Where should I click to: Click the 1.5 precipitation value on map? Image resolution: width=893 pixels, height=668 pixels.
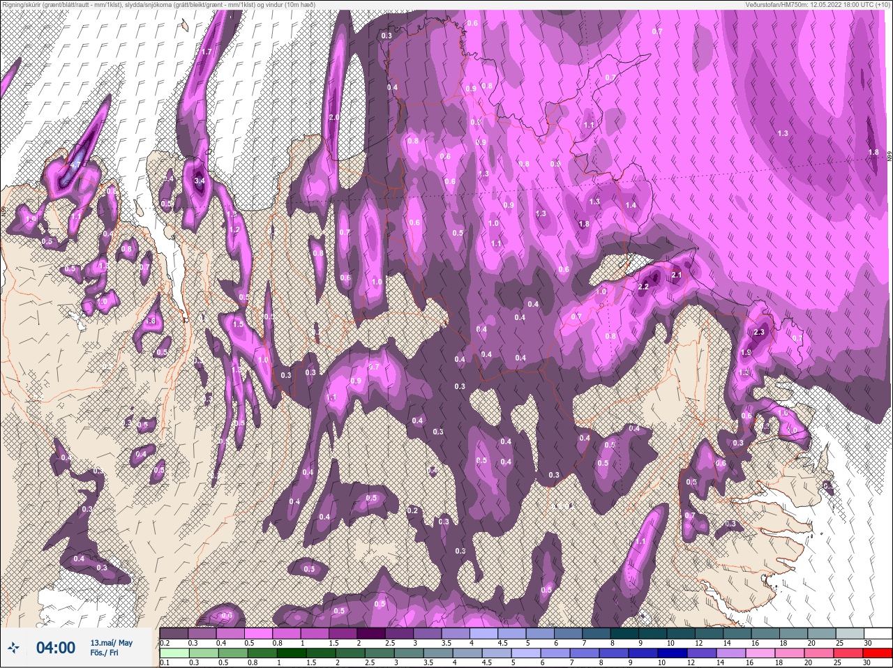238,324
